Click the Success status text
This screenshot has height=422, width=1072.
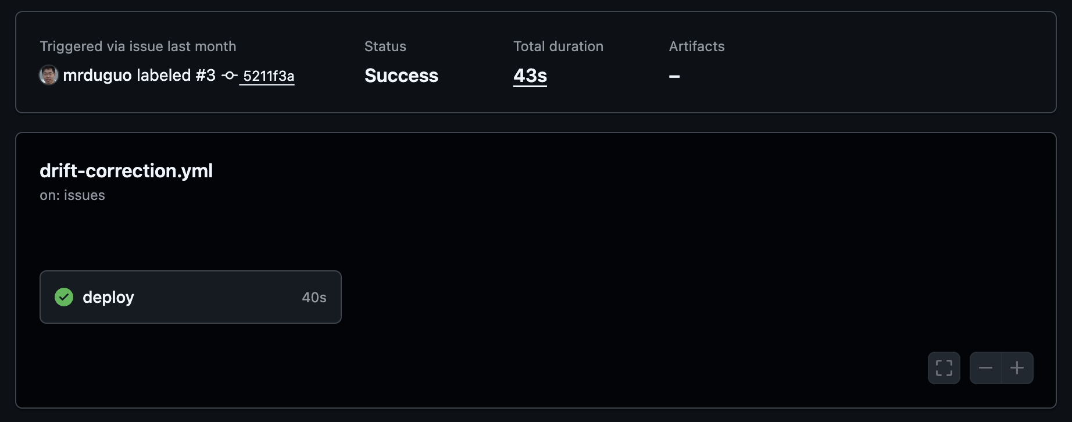tap(401, 76)
